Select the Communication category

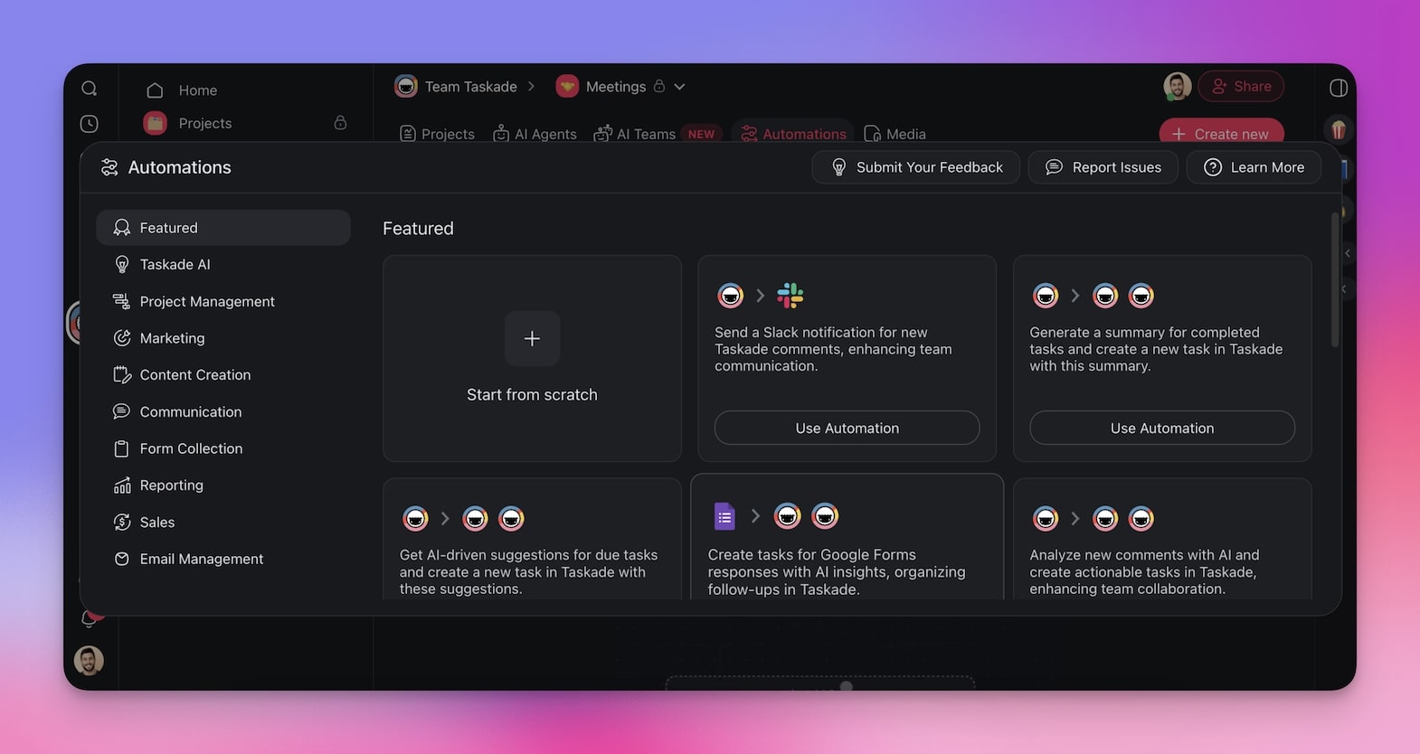coord(223,411)
